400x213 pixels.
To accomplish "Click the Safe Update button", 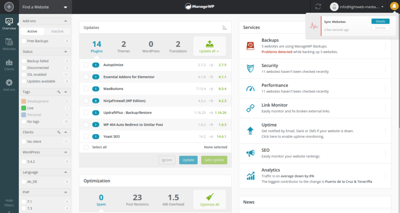I will [214, 160].
